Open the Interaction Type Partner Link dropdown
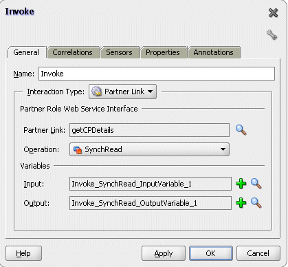Image resolution: width=288 pixels, height=267 pixels. point(122,92)
